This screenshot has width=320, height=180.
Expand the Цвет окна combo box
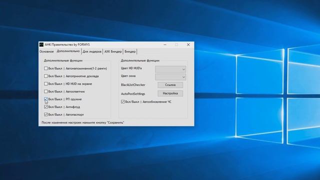(170, 77)
